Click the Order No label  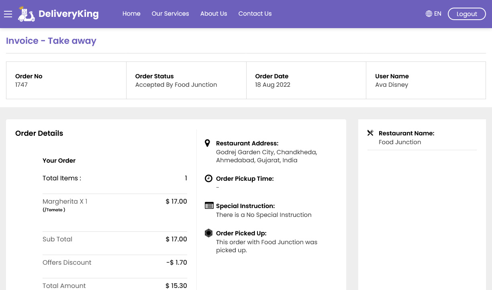(29, 76)
